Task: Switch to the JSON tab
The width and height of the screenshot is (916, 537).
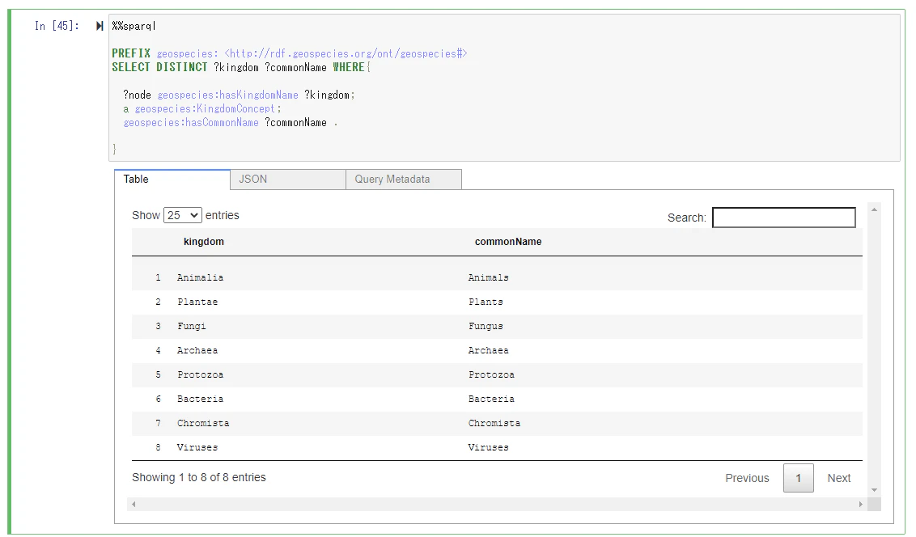Action: point(288,180)
